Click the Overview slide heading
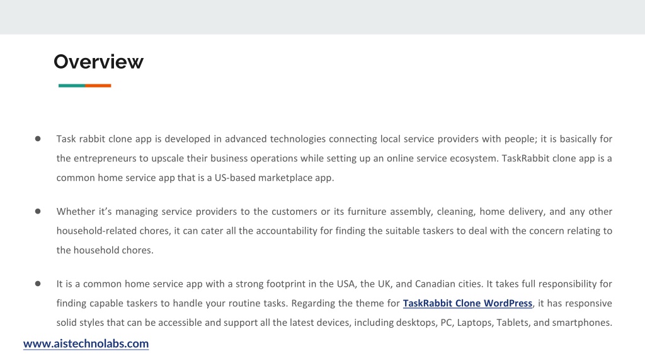 point(99,62)
